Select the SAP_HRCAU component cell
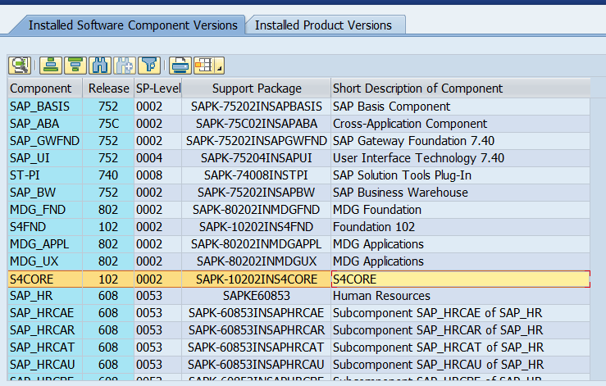The image size is (606, 386). tap(45, 365)
